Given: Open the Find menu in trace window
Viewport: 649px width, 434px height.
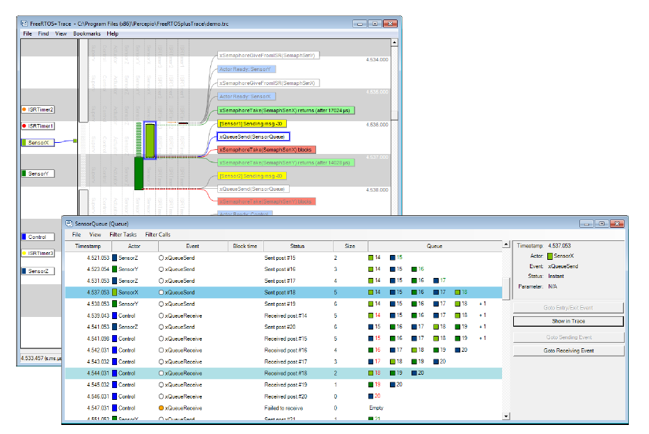Looking at the screenshot, I should 43,33.
